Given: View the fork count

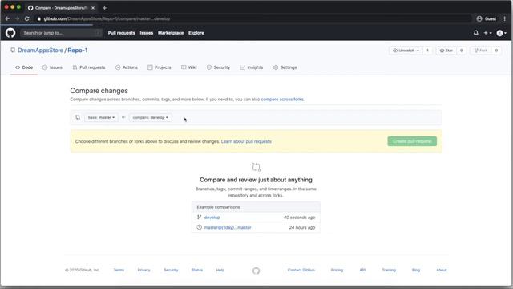Looking at the screenshot, I should [x=496, y=51].
